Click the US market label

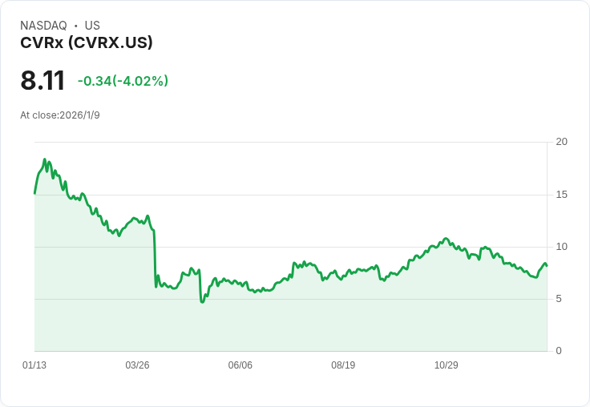click(92, 26)
